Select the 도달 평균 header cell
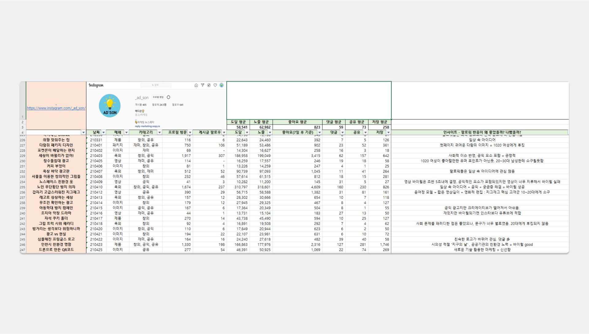Viewport: 589px width, 334px height. coord(238,122)
